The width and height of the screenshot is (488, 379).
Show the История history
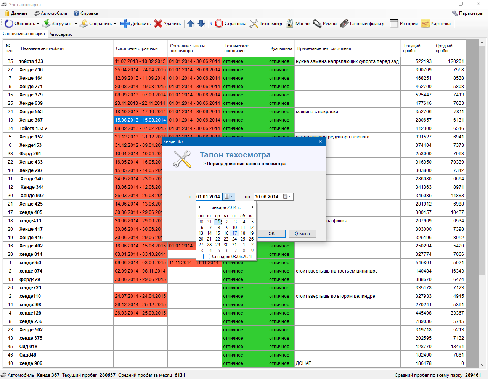(404, 24)
